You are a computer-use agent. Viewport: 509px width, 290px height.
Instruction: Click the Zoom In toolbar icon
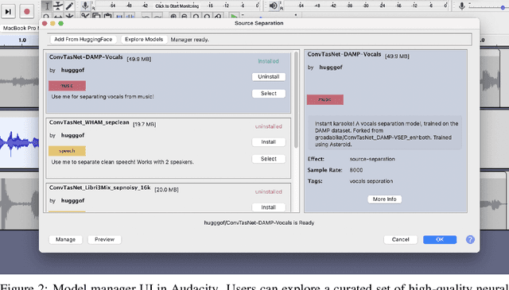point(173,16)
